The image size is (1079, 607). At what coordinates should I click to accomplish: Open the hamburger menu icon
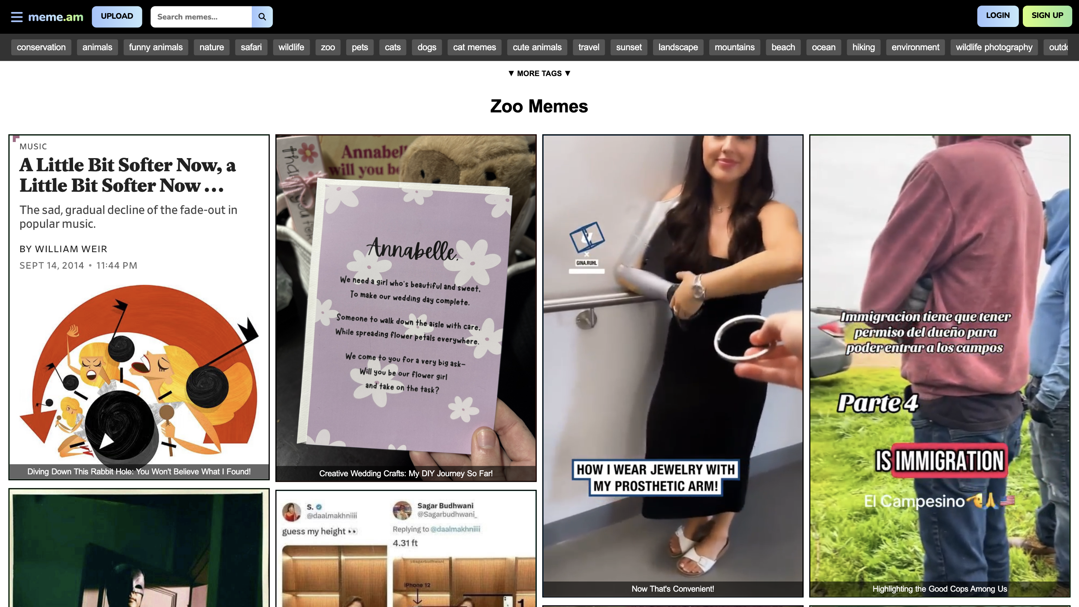[17, 17]
